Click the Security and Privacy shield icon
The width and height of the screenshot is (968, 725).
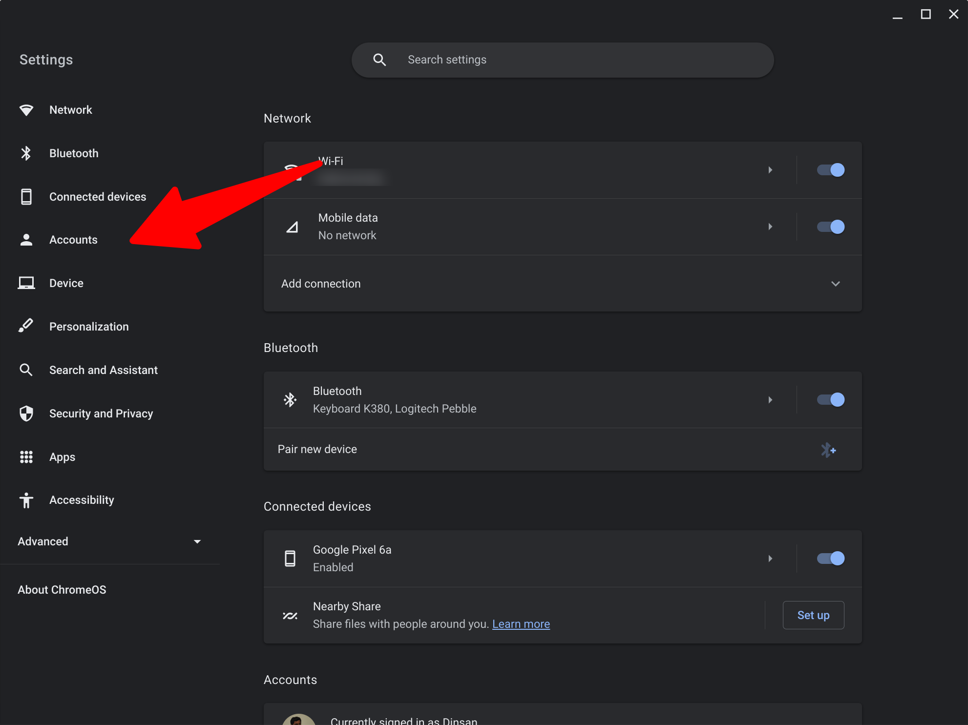[26, 414]
